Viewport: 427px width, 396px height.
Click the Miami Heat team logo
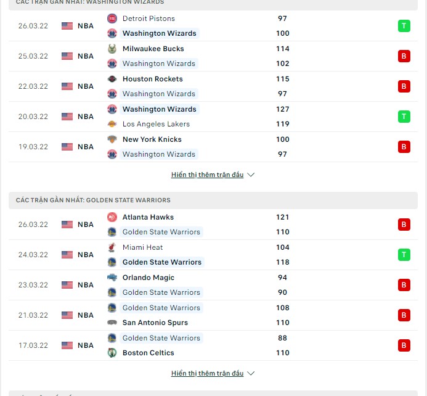(112, 247)
